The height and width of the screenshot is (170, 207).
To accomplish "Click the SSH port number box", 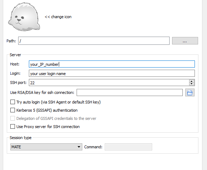I will [109, 83].
